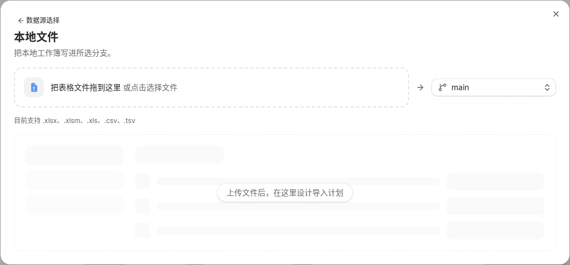Open the main branch dropdown
This screenshot has width=570, height=265.
(x=494, y=87)
